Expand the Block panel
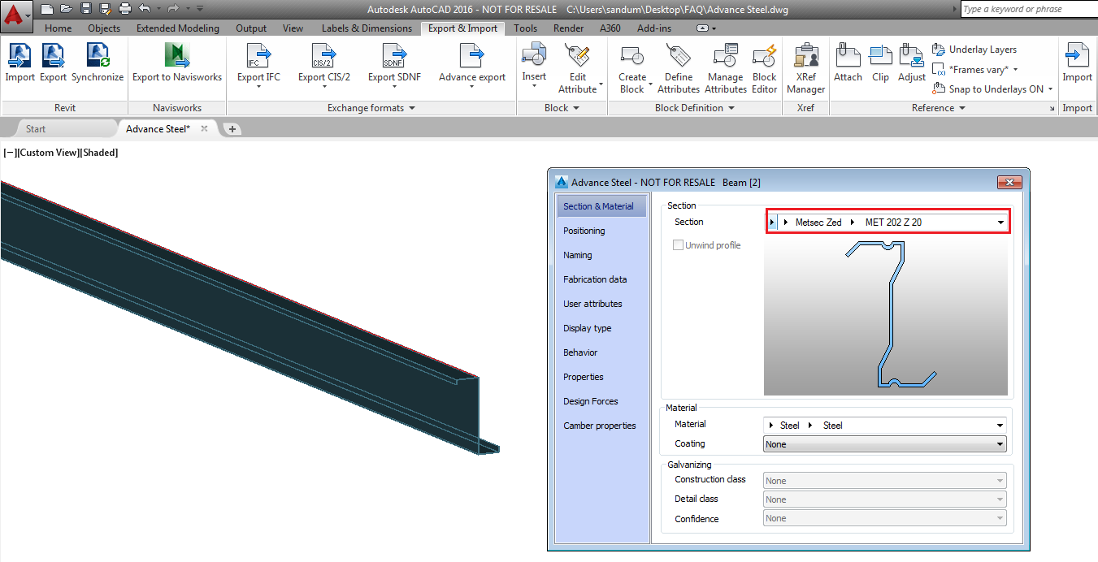 [x=562, y=108]
